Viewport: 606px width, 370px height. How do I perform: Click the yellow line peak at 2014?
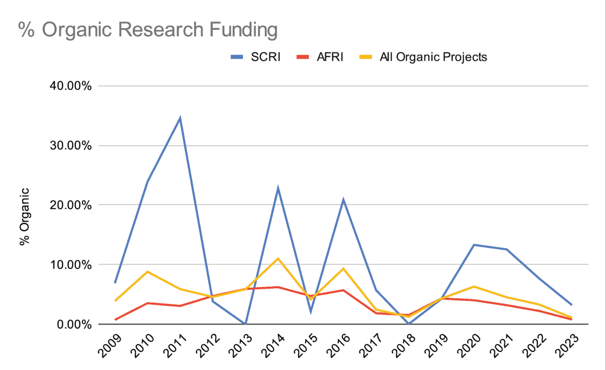click(279, 258)
